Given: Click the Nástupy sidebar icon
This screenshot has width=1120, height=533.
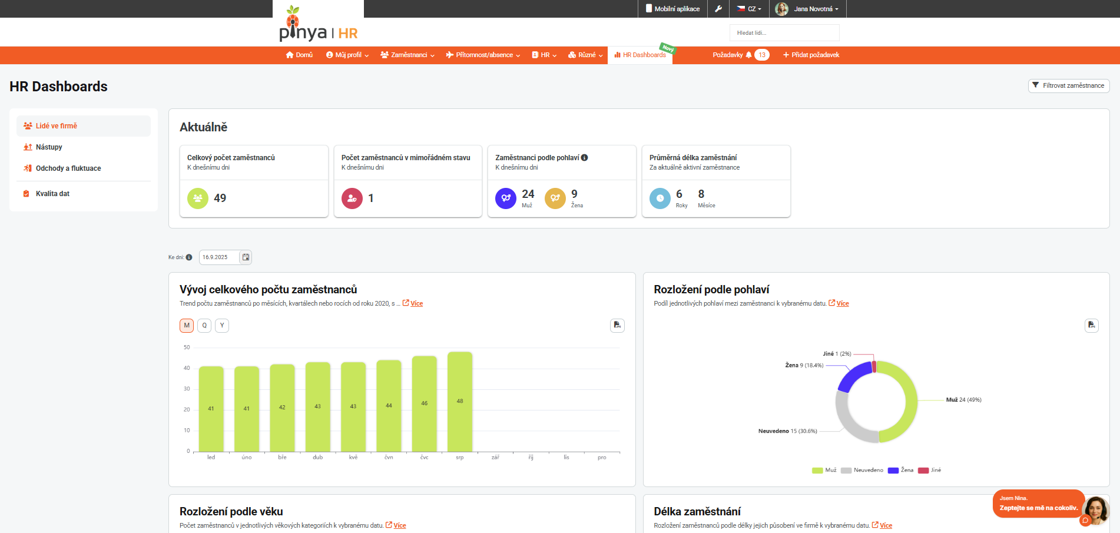Looking at the screenshot, I should (x=28, y=147).
